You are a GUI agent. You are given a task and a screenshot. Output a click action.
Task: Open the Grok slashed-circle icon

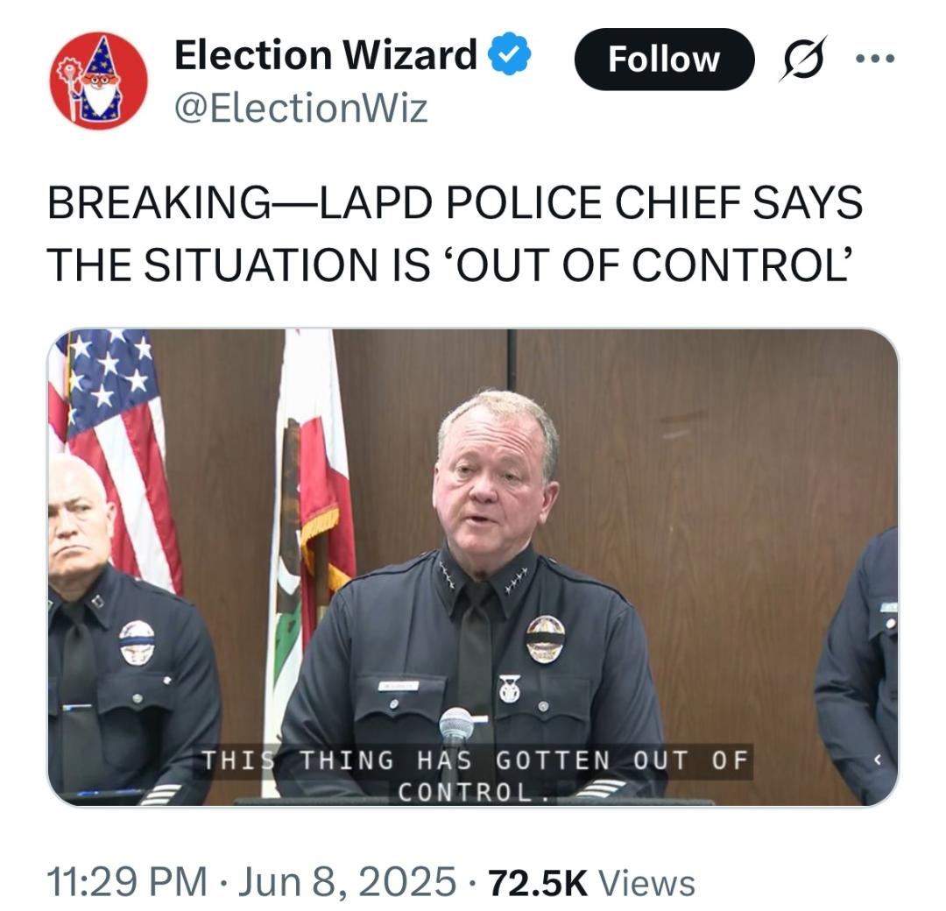click(x=803, y=59)
